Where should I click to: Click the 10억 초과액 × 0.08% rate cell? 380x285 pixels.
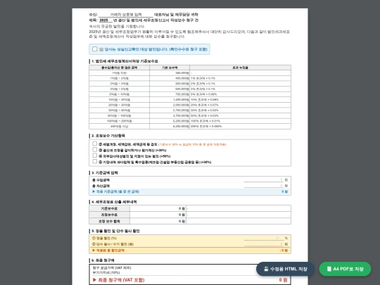(240, 100)
